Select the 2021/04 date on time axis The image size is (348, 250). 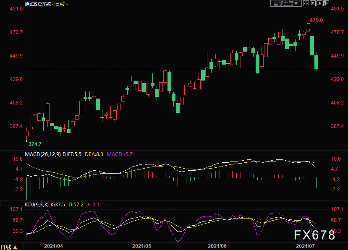(53, 246)
